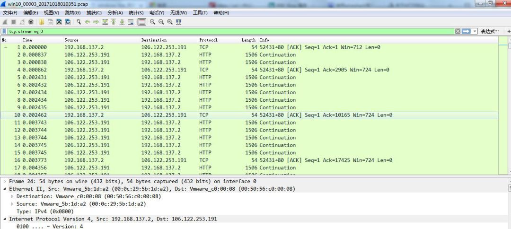Collapse Internet Protocol Version 4 section
511x229 pixels.
click(x=5, y=219)
